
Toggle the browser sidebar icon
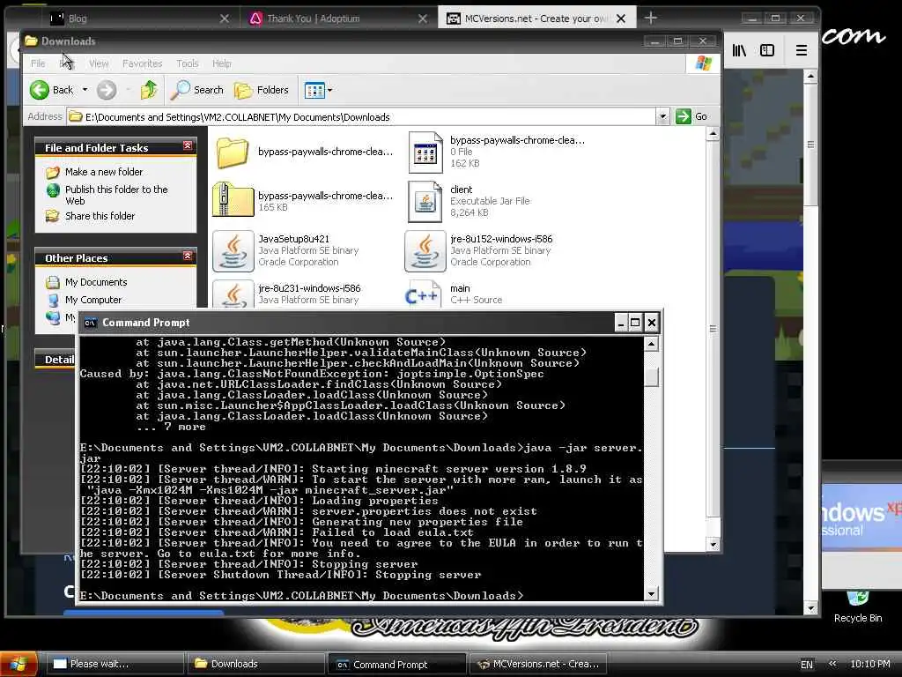[767, 50]
